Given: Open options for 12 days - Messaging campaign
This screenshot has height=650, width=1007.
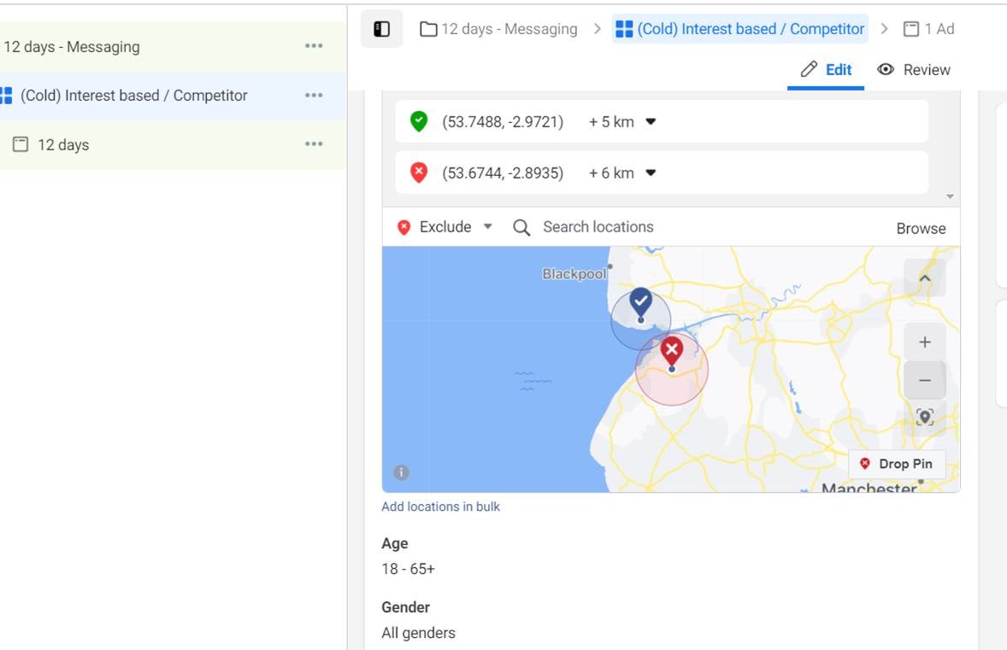Looking at the screenshot, I should [x=314, y=46].
